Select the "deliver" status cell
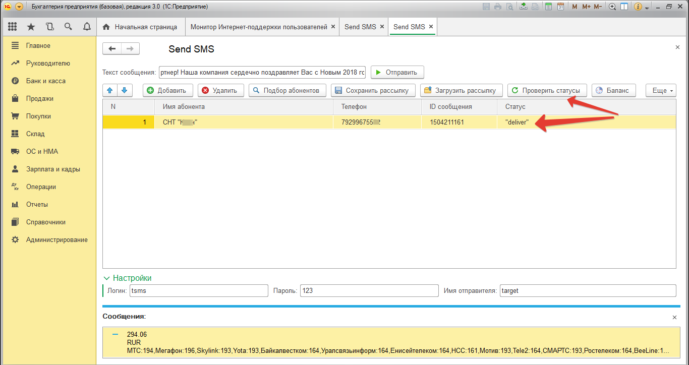Image resolution: width=689 pixels, height=365 pixels. [587, 122]
